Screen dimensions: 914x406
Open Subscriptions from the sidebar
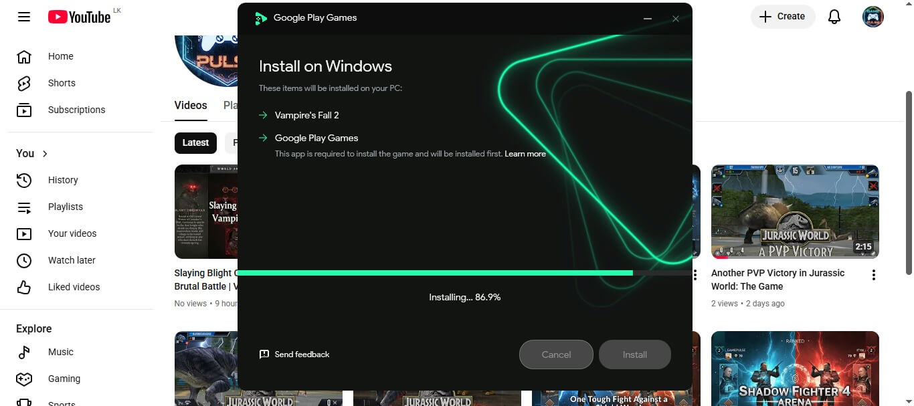click(76, 110)
